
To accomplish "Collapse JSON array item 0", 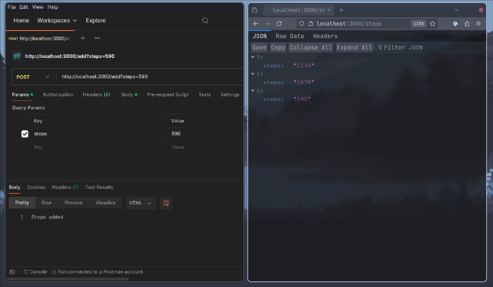I will point(253,57).
